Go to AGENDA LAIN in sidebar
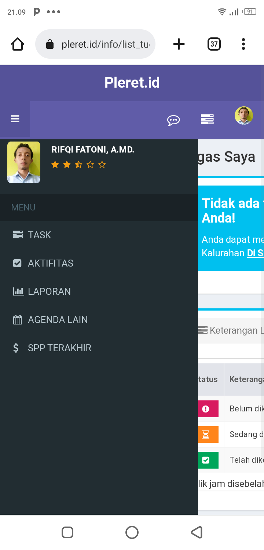This screenshot has width=264, height=550. point(58,320)
